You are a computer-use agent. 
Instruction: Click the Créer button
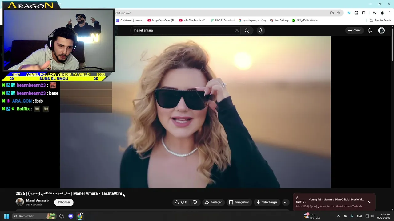point(354,30)
